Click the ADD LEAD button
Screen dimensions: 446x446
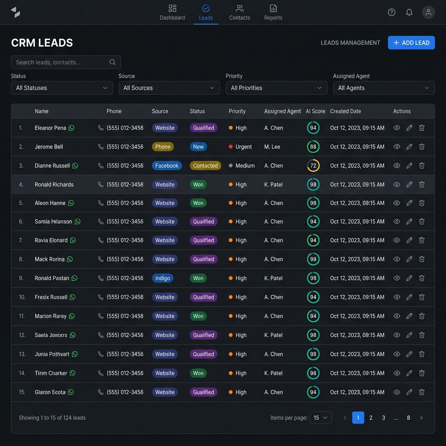point(411,43)
